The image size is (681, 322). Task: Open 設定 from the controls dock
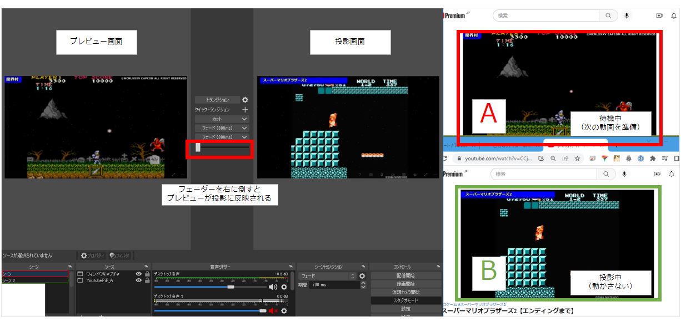(406, 309)
